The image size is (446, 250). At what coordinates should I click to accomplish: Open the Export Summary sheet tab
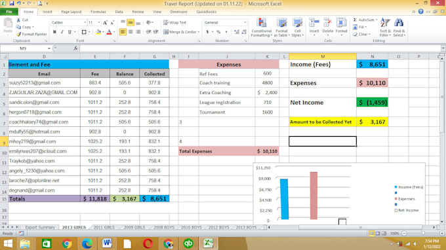(40, 227)
